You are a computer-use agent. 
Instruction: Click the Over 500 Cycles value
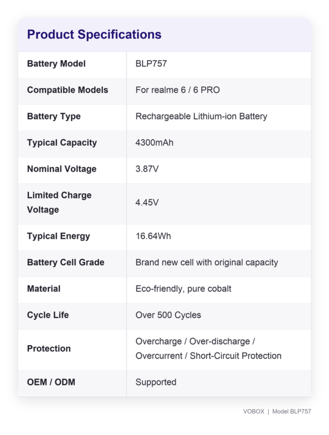click(168, 315)
